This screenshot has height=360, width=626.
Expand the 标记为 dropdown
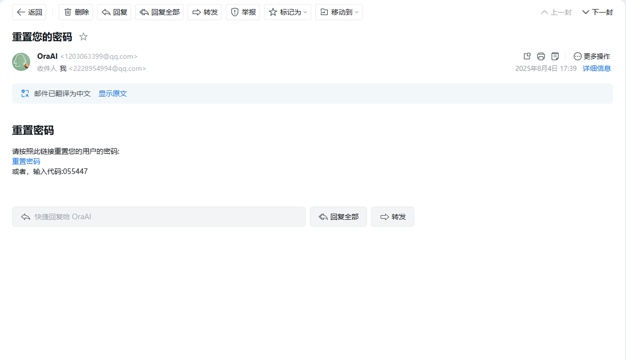pyautogui.click(x=288, y=12)
